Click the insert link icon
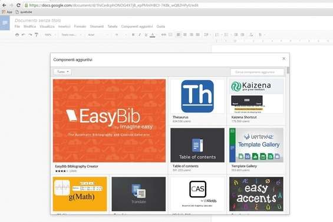The width and height of the screenshot is (333, 222). [163, 35]
